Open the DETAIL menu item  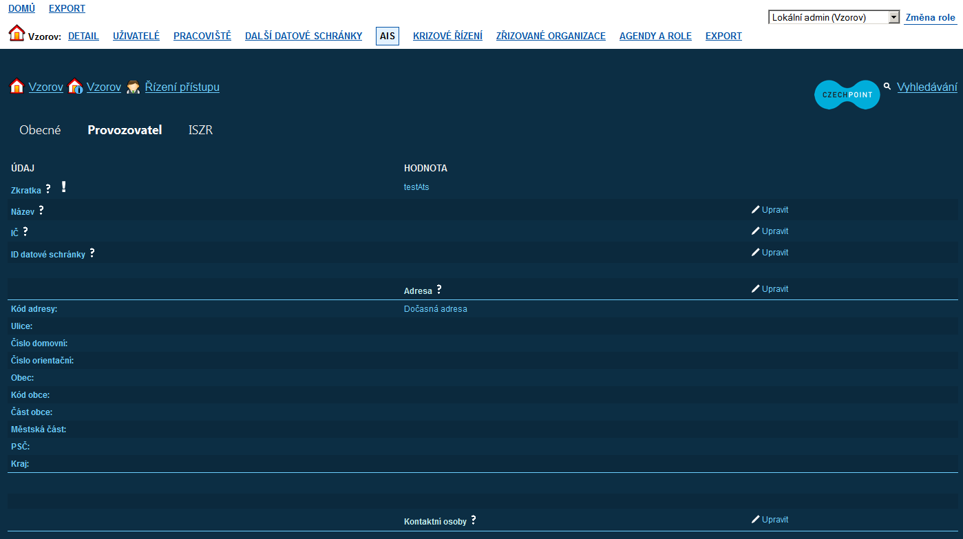pos(83,36)
